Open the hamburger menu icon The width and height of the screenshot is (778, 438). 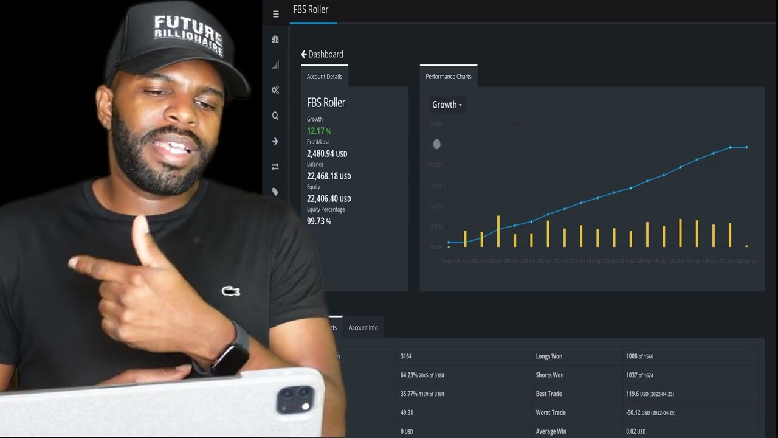pos(275,14)
